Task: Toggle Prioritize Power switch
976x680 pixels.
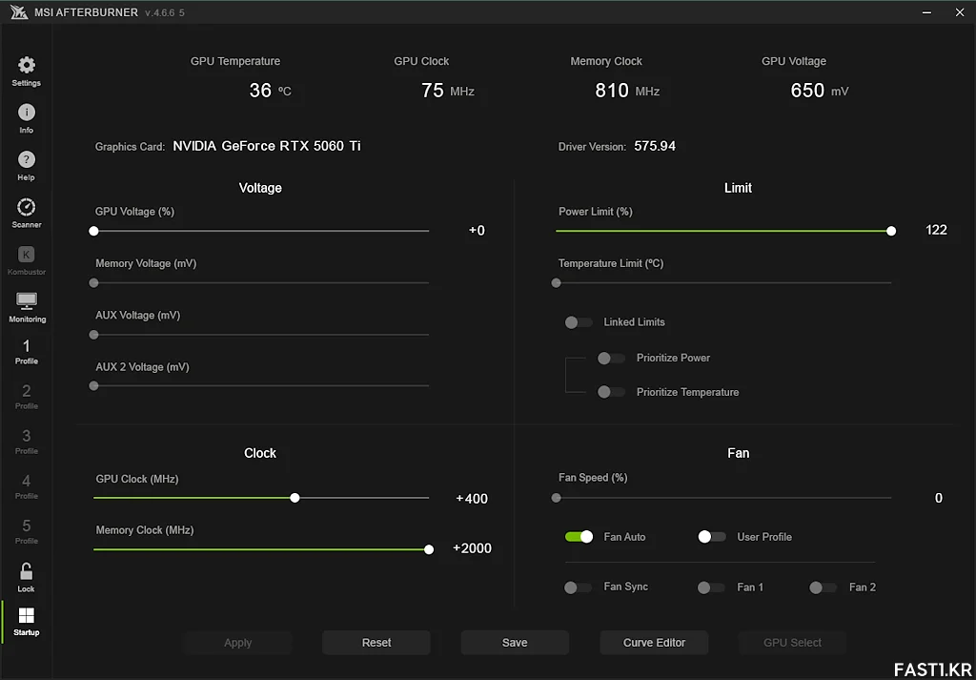Action: 611,358
